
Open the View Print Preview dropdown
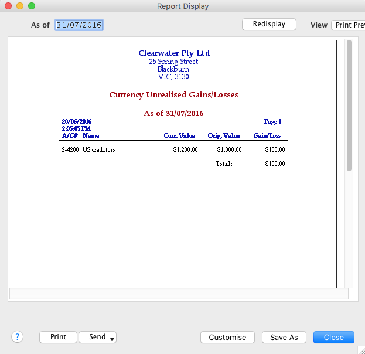(x=348, y=25)
